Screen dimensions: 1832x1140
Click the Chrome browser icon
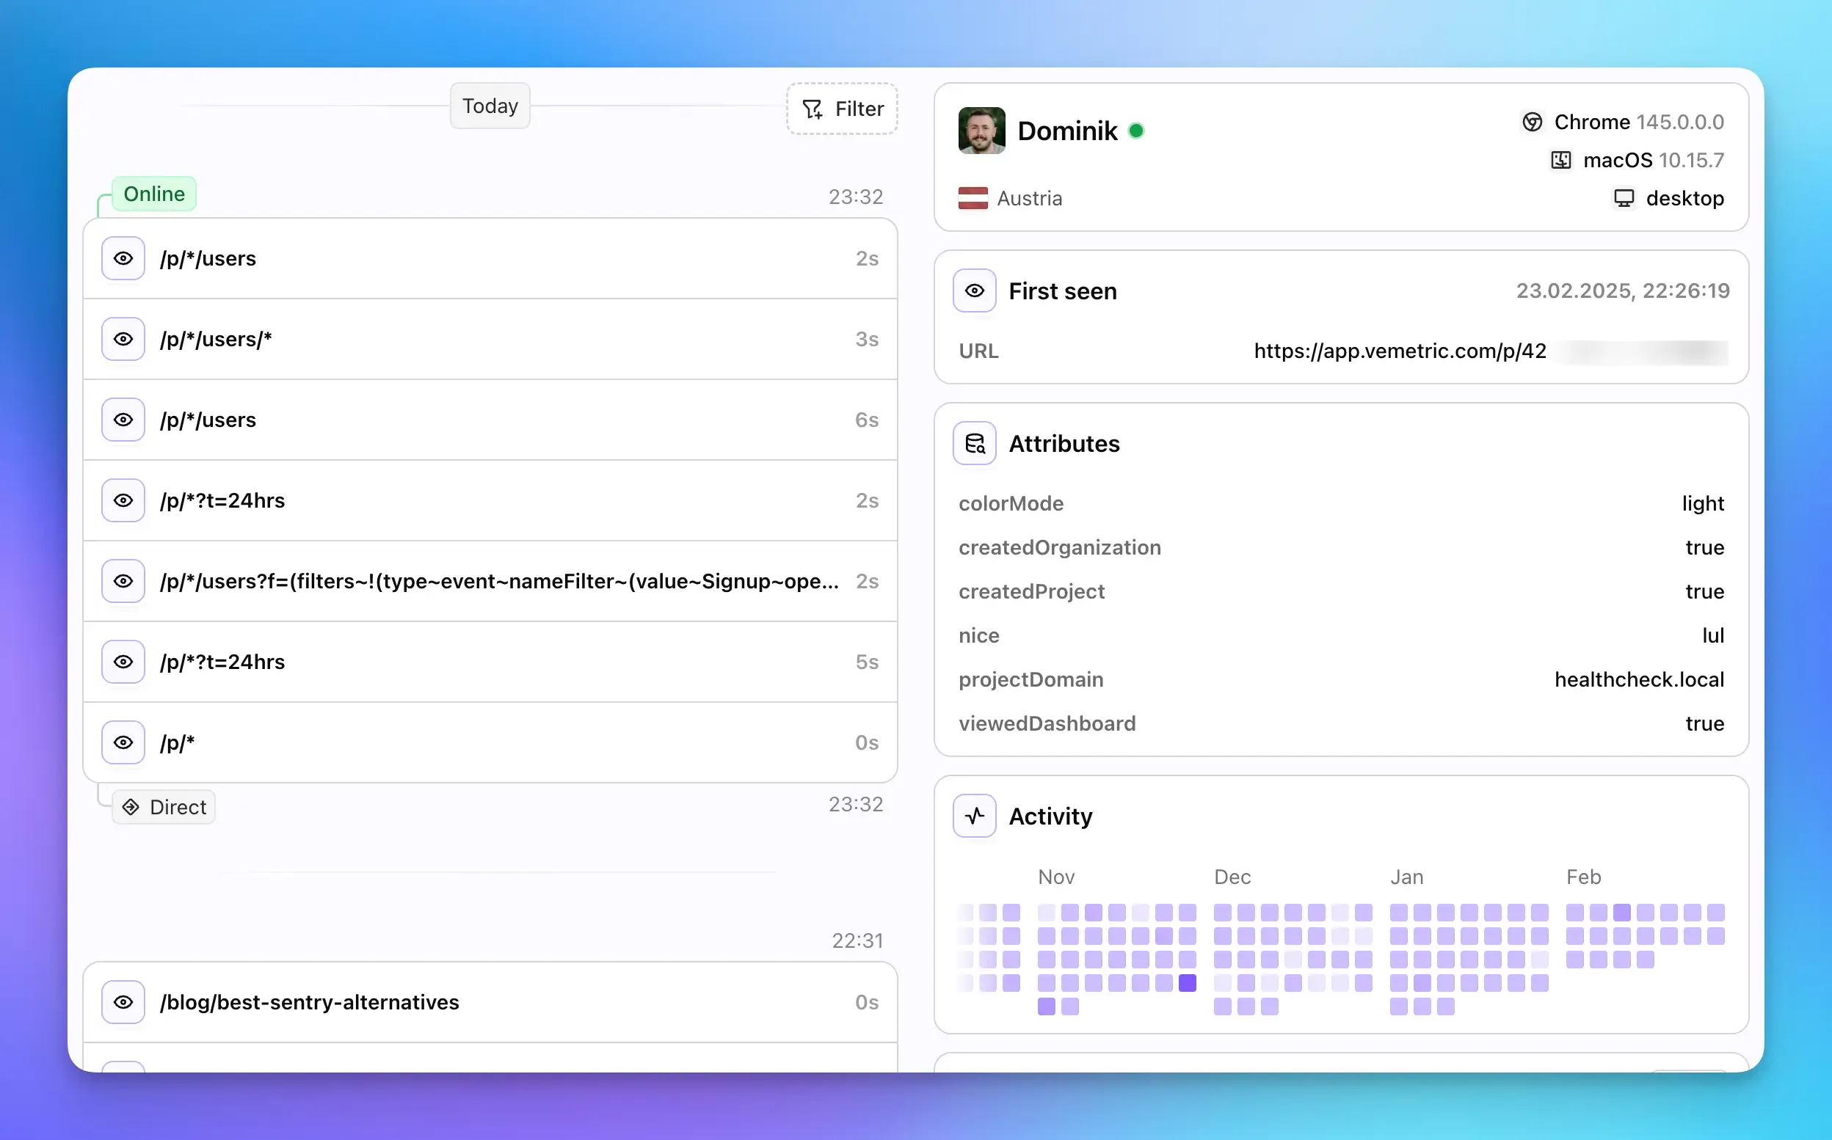click(1533, 122)
